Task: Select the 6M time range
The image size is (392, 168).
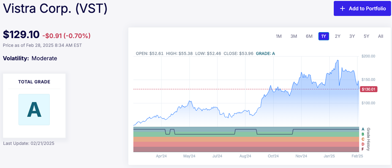Action: pyautogui.click(x=309, y=36)
